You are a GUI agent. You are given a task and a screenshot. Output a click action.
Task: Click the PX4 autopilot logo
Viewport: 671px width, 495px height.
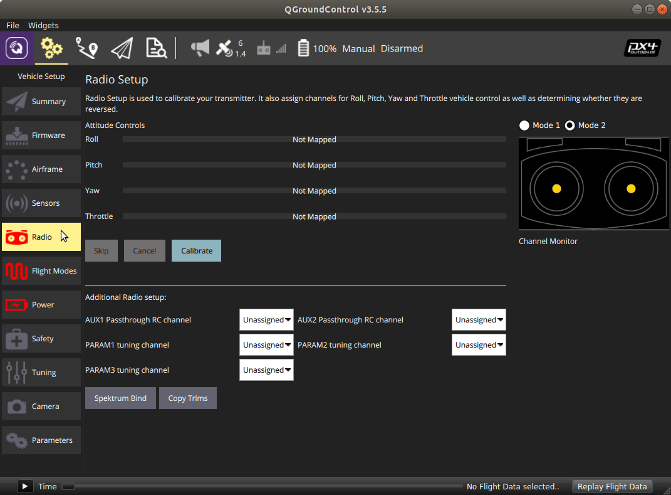(x=642, y=48)
